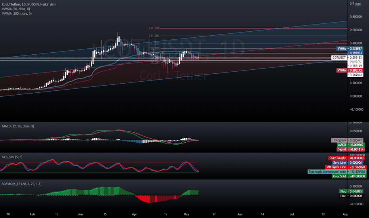Click the 130.90% Fibonacci level label

154,48
